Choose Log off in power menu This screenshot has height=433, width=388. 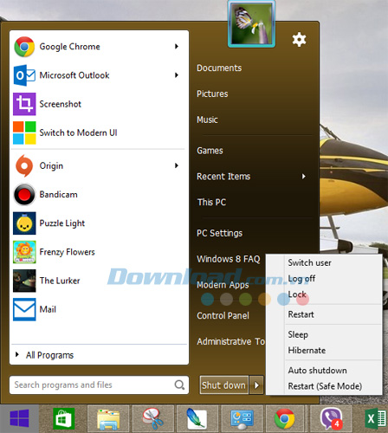[x=301, y=279]
